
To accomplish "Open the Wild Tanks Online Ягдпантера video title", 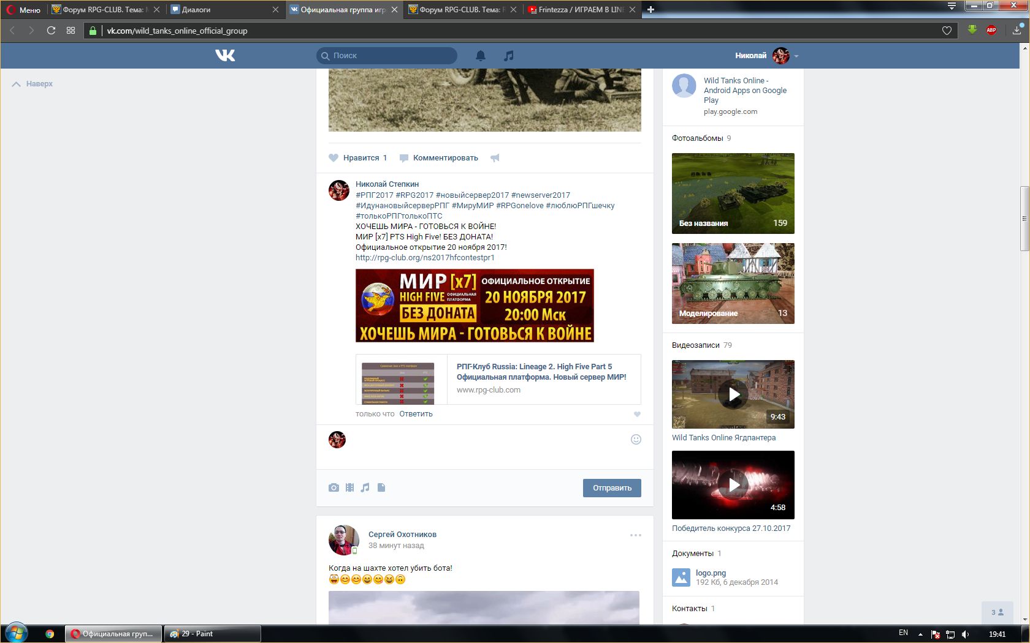I will [723, 438].
